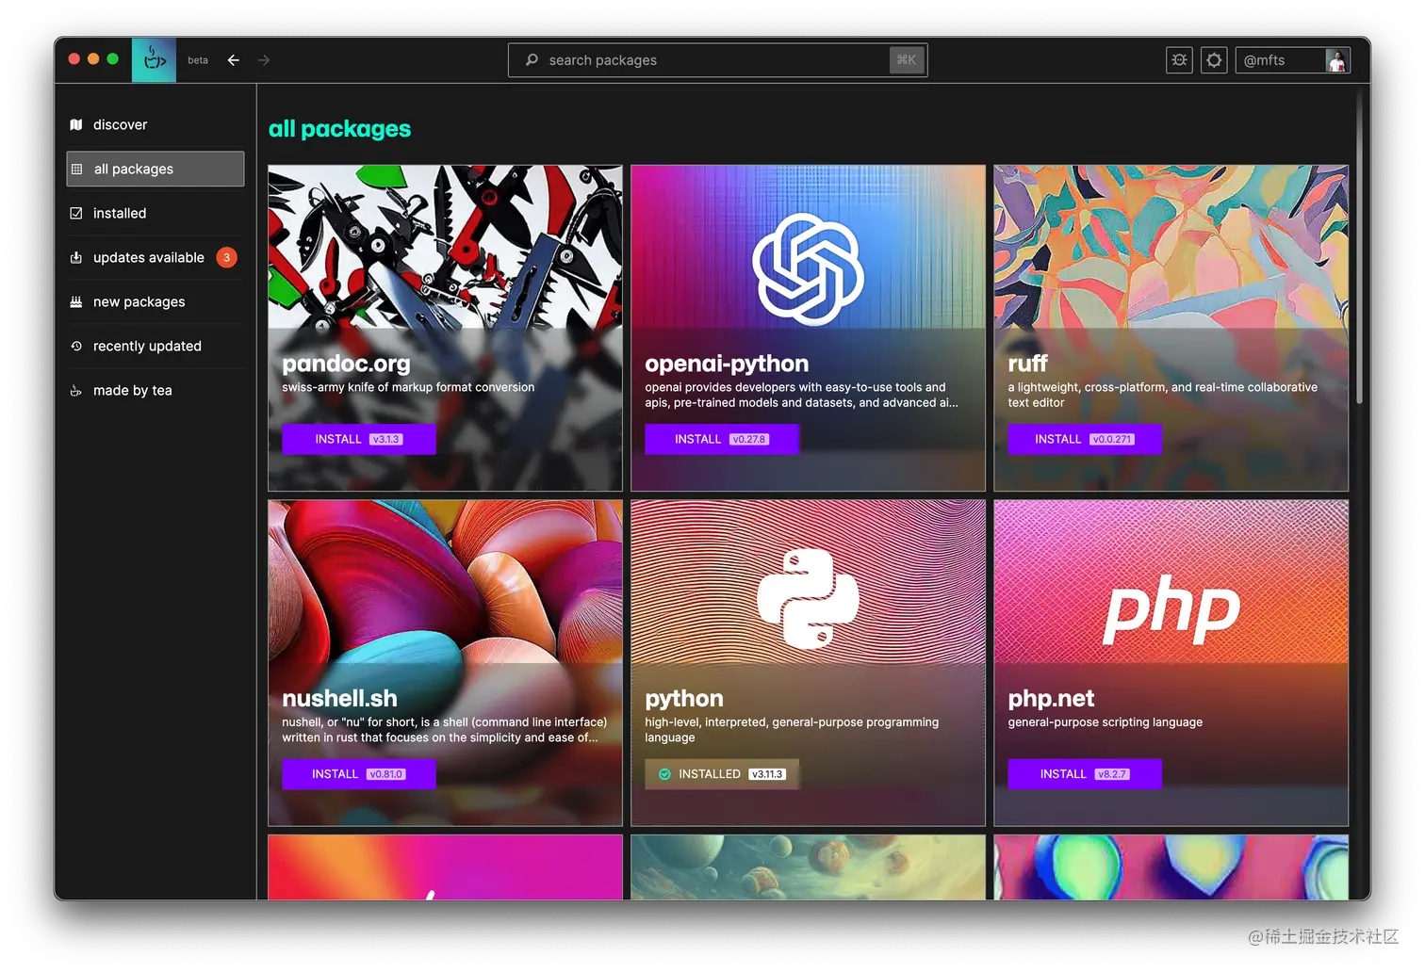Go forward with the right arrow
1425x972 pixels.
click(264, 60)
